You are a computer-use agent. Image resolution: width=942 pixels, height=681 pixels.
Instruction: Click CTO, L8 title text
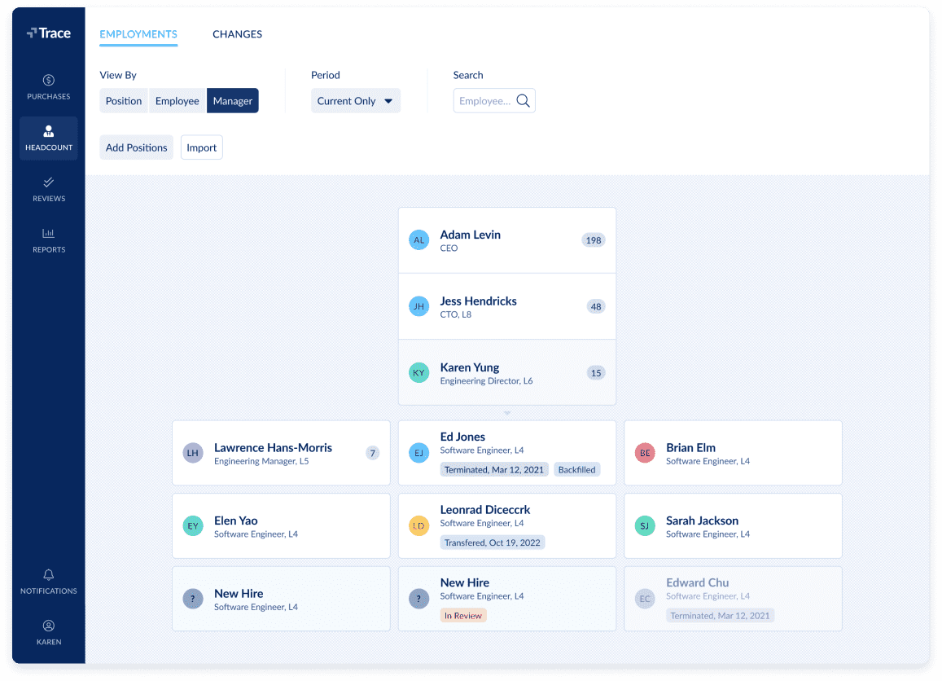(x=456, y=314)
